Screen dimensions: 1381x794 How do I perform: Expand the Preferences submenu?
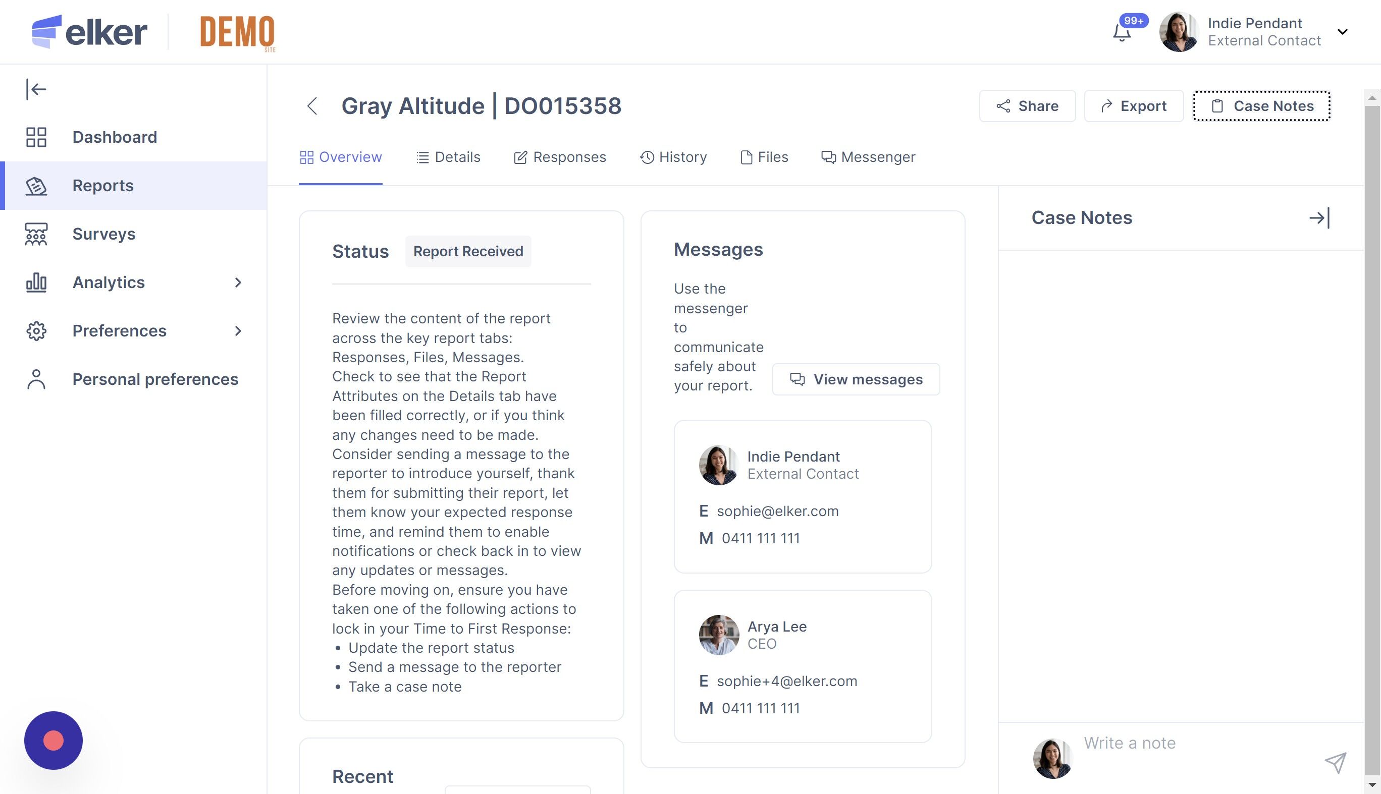pos(238,331)
